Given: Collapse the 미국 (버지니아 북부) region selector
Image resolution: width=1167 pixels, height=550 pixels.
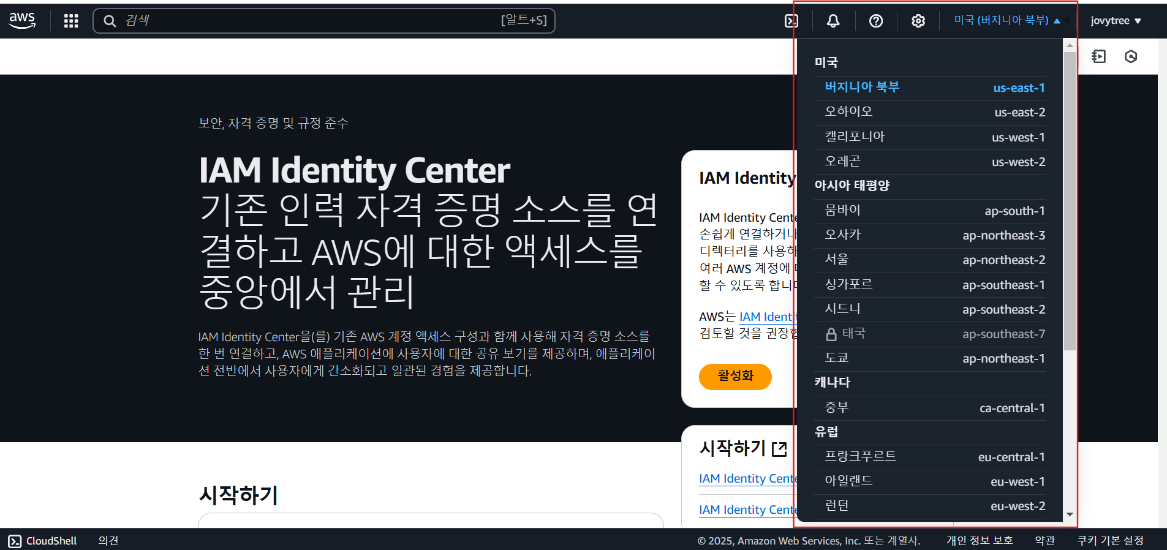Looking at the screenshot, I should pyautogui.click(x=1007, y=20).
